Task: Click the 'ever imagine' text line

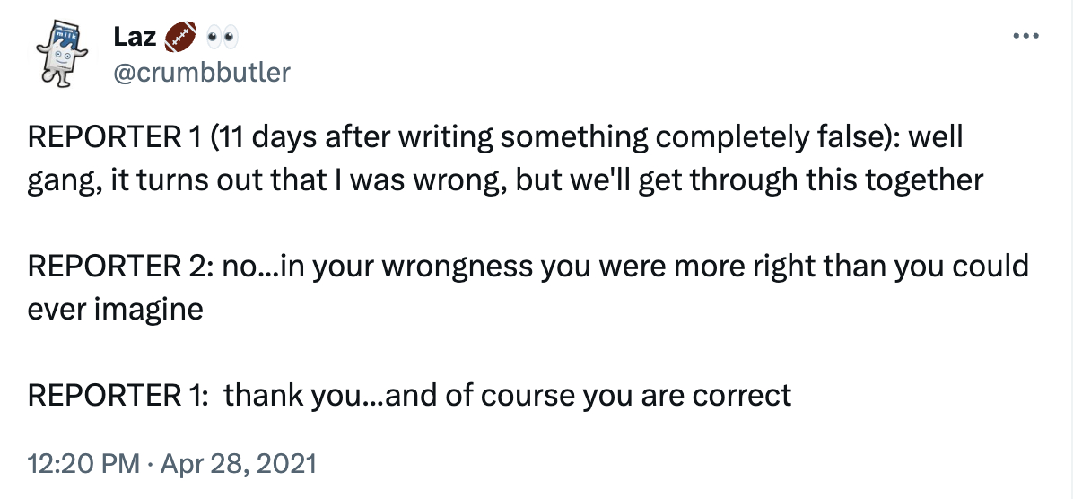Action: point(115,309)
